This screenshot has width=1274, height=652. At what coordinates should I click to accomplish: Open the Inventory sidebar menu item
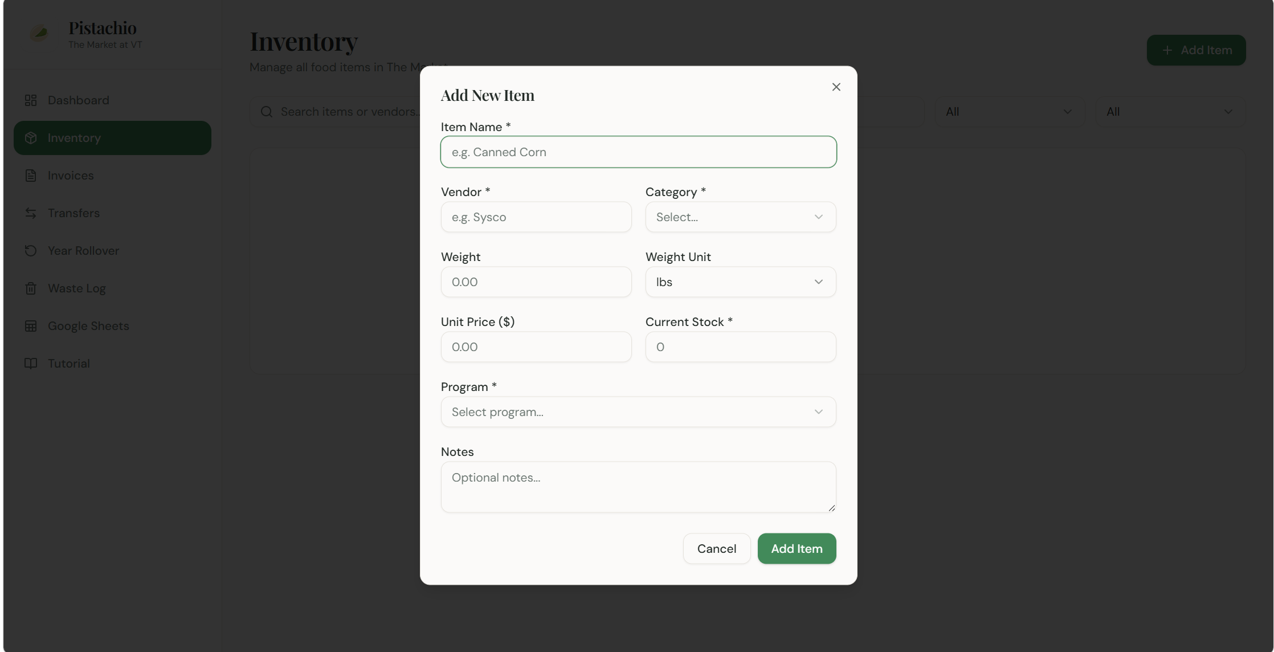(112, 138)
